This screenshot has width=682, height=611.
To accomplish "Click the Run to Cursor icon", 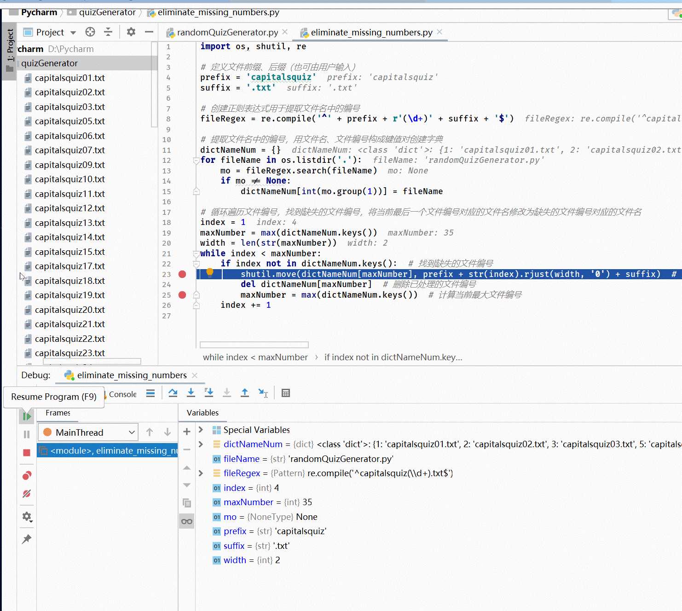I will pyautogui.click(x=263, y=393).
